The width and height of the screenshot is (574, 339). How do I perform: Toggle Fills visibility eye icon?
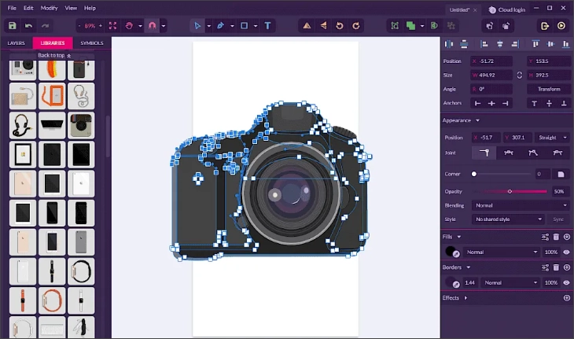pyautogui.click(x=566, y=252)
